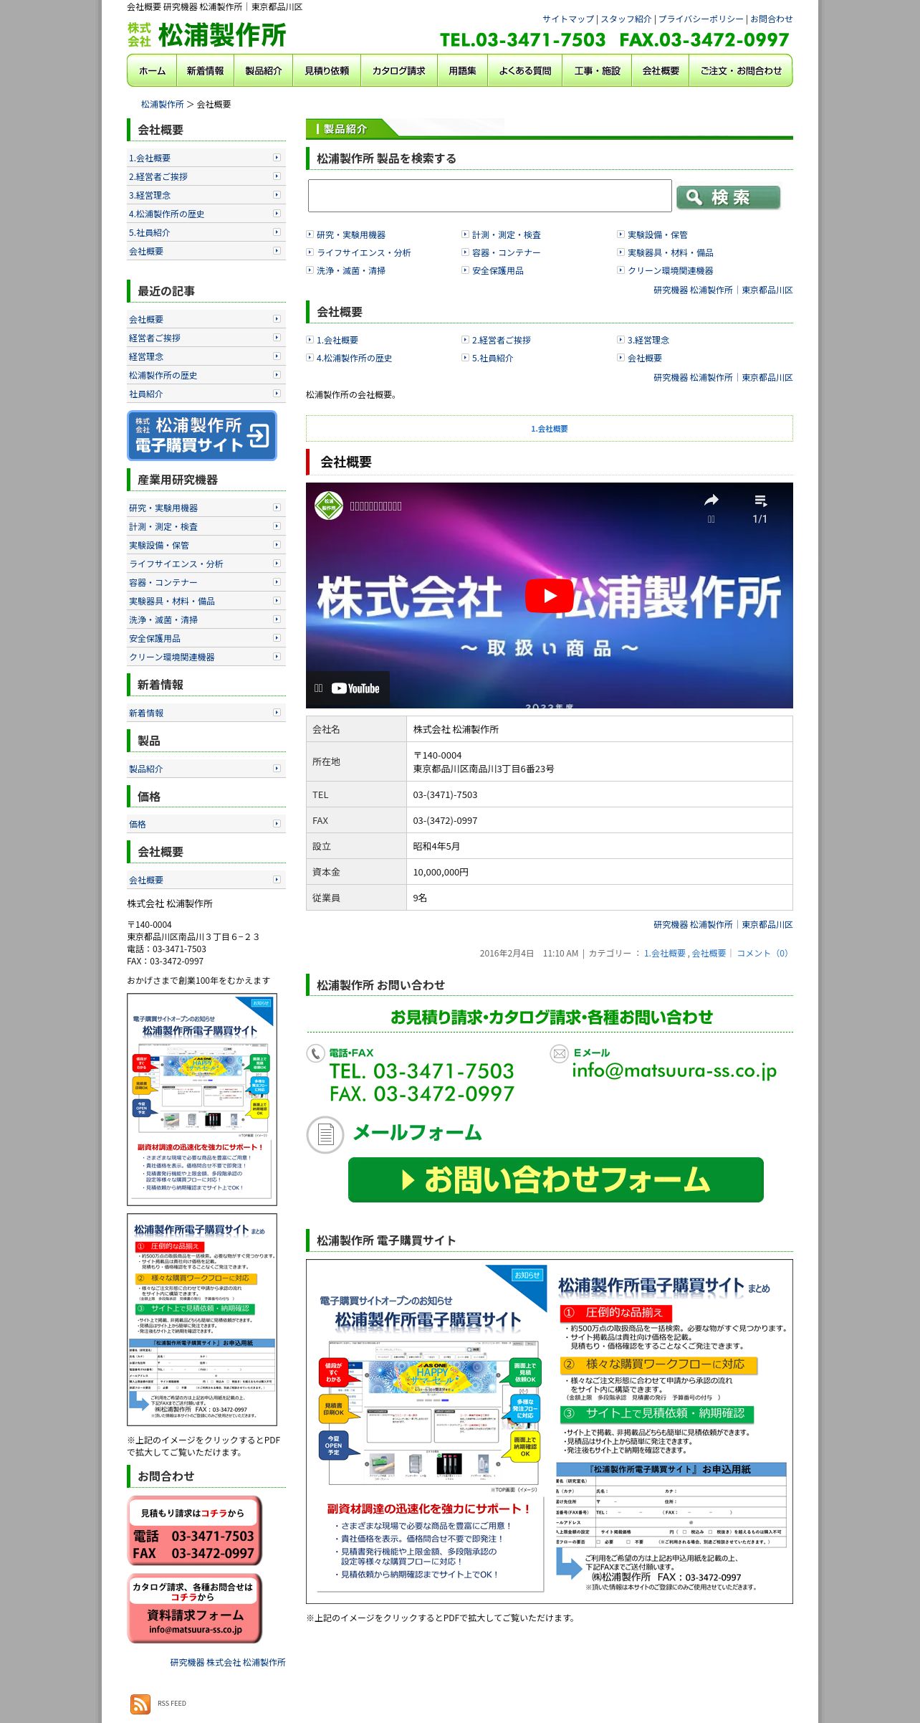920x1723 pixels.
Task: Click arrow beside 3.経営理念 in sidebar
Action: pyautogui.click(x=277, y=194)
